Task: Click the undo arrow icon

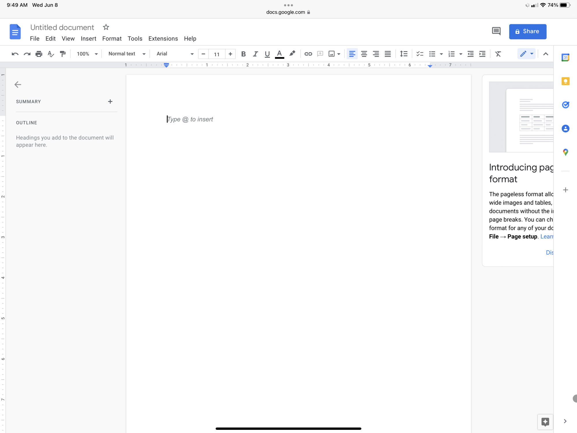Action: (15, 54)
